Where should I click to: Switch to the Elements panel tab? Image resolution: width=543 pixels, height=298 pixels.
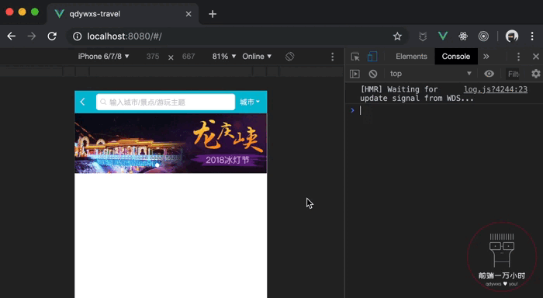coord(411,57)
